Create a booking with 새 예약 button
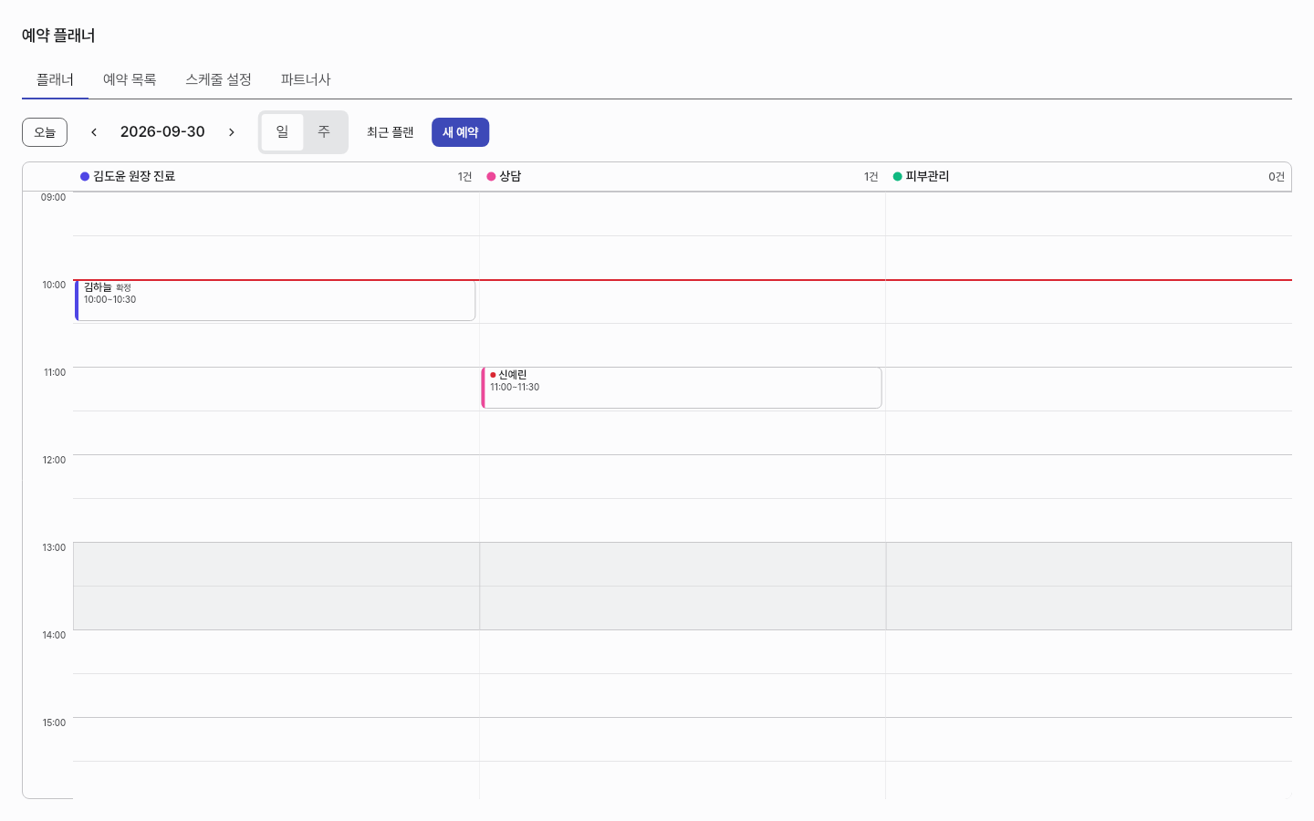 (x=461, y=132)
